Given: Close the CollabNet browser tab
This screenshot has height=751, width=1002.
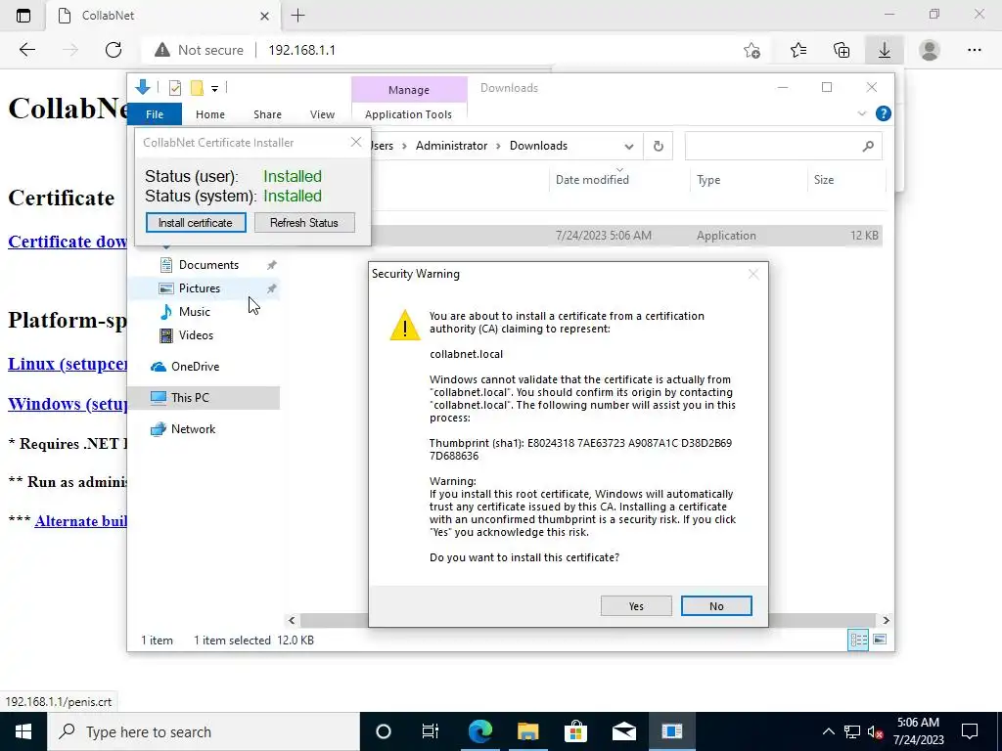Looking at the screenshot, I should (x=264, y=16).
